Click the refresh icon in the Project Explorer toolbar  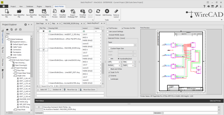[16, 30]
